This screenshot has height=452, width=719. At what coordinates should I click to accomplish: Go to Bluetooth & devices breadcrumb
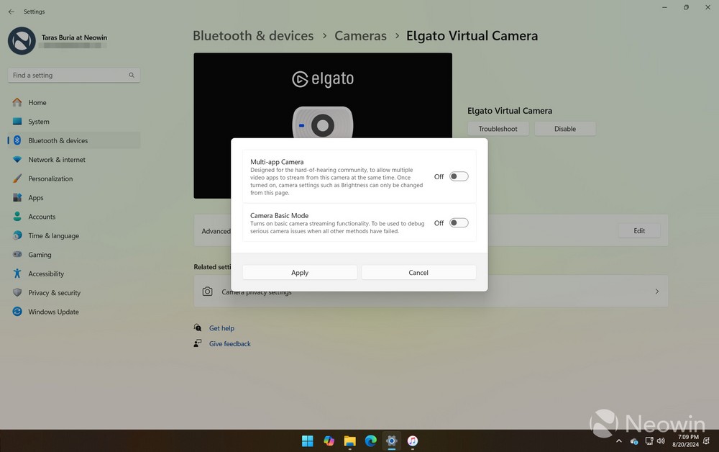click(x=253, y=36)
